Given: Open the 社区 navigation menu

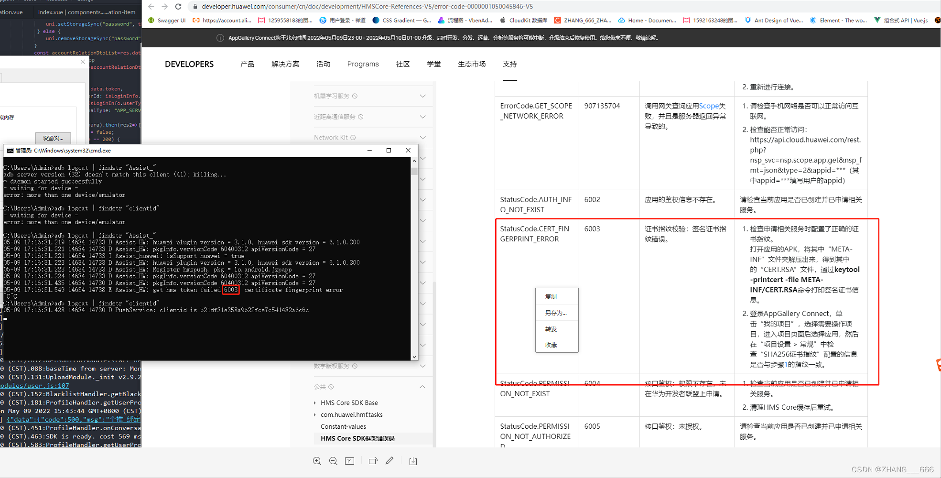Looking at the screenshot, I should click(x=402, y=64).
